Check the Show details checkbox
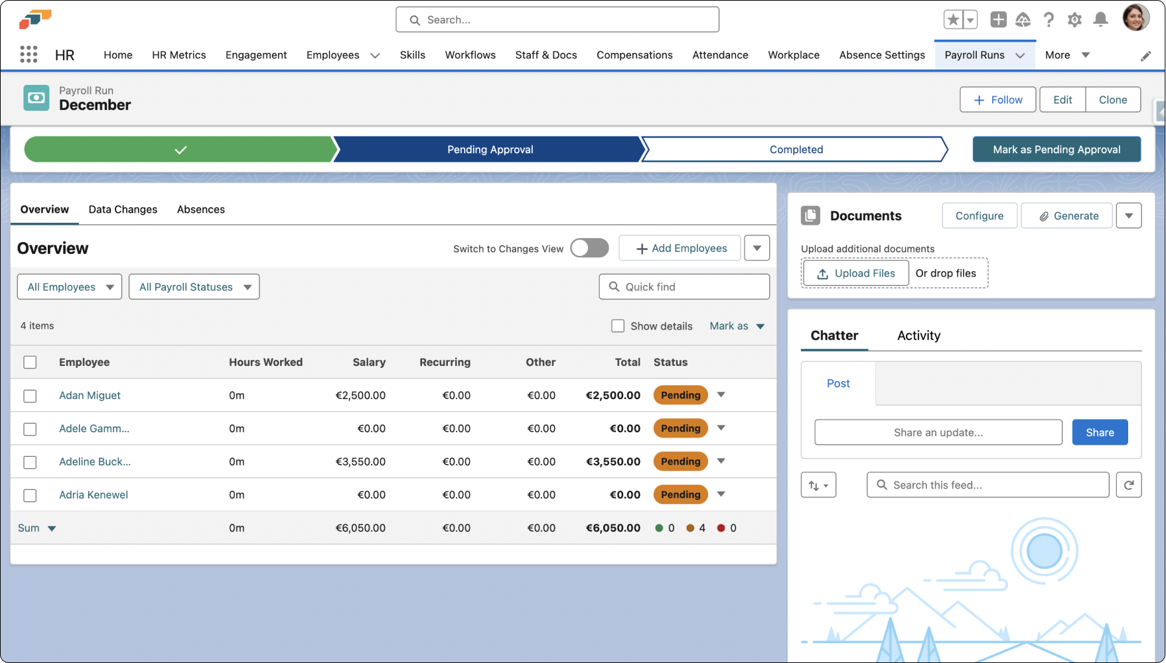Screen dimensions: 1166x663 (x=618, y=326)
